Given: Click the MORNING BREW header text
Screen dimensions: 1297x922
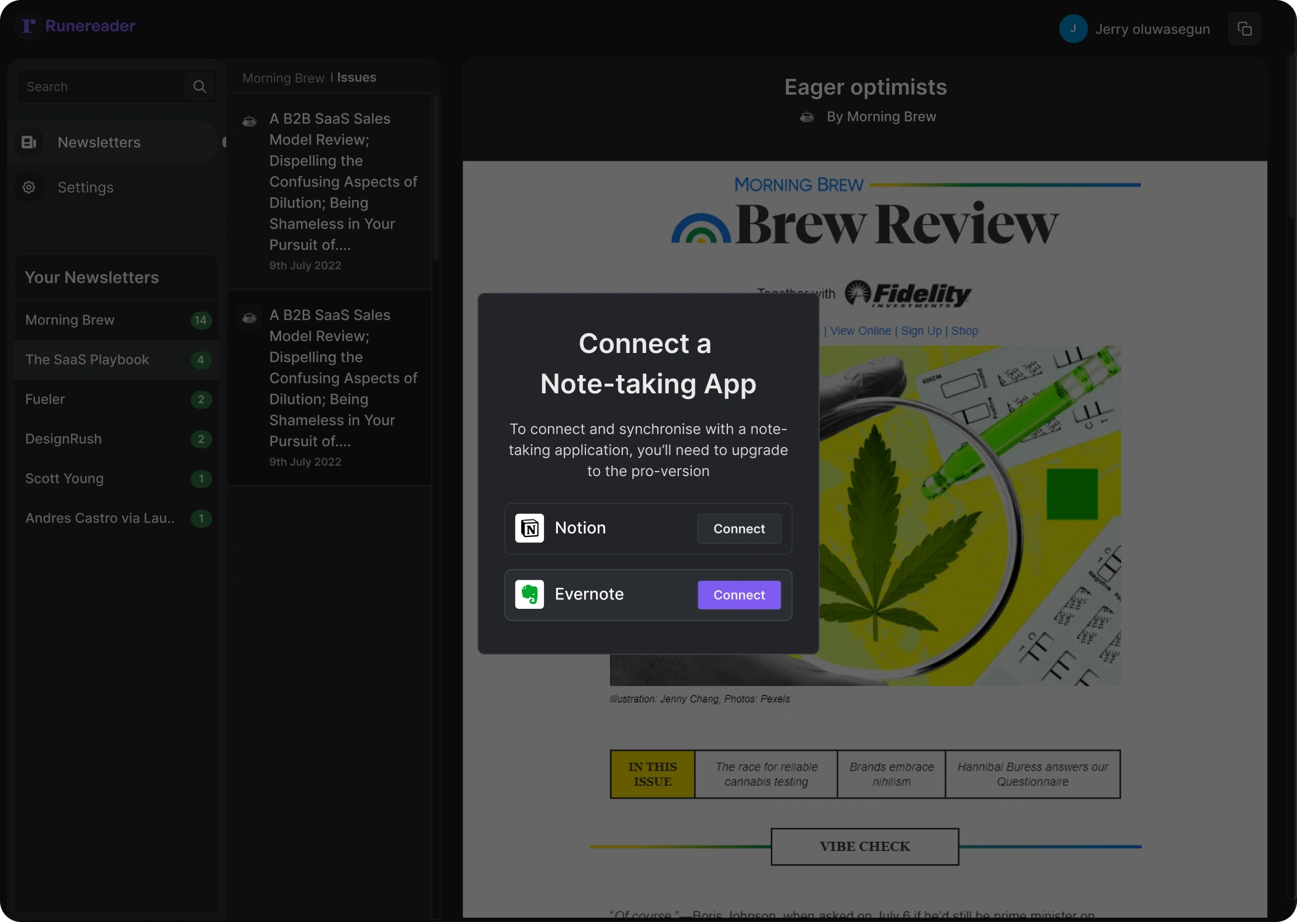Looking at the screenshot, I should [799, 185].
